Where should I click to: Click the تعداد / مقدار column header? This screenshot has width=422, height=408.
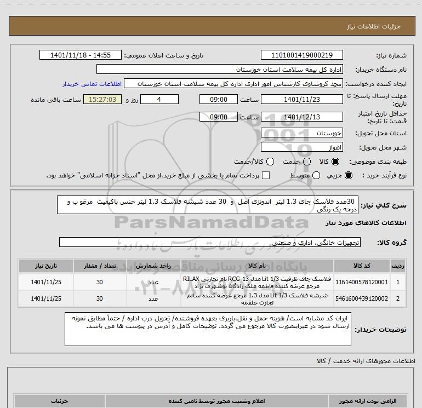click(100, 266)
